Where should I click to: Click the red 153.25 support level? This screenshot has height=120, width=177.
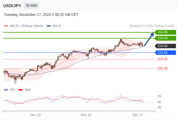click(x=162, y=59)
